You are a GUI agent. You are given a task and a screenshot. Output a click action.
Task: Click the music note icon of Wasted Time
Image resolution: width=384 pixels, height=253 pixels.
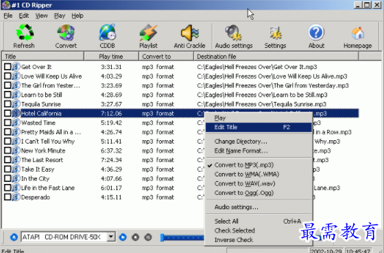click(x=16, y=122)
